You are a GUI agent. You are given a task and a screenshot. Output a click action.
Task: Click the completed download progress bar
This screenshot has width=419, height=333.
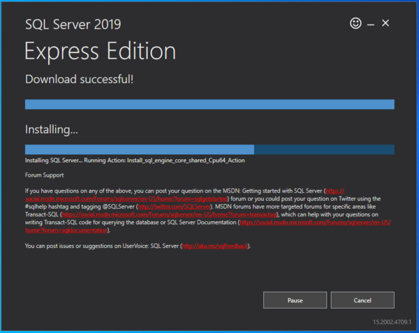pyautogui.click(x=209, y=104)
